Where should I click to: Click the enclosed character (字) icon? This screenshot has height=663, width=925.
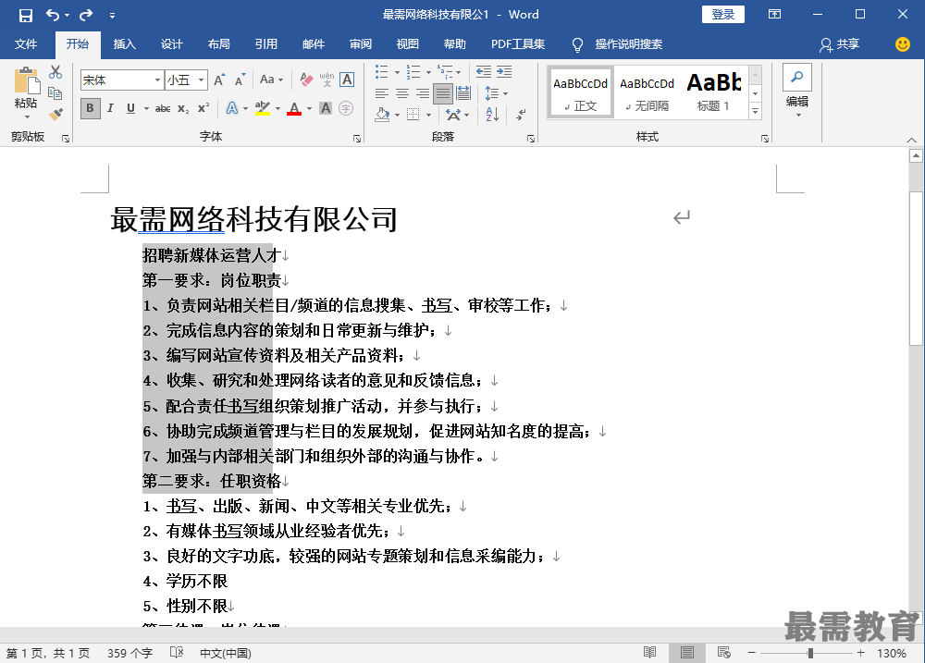coord(346,108)
